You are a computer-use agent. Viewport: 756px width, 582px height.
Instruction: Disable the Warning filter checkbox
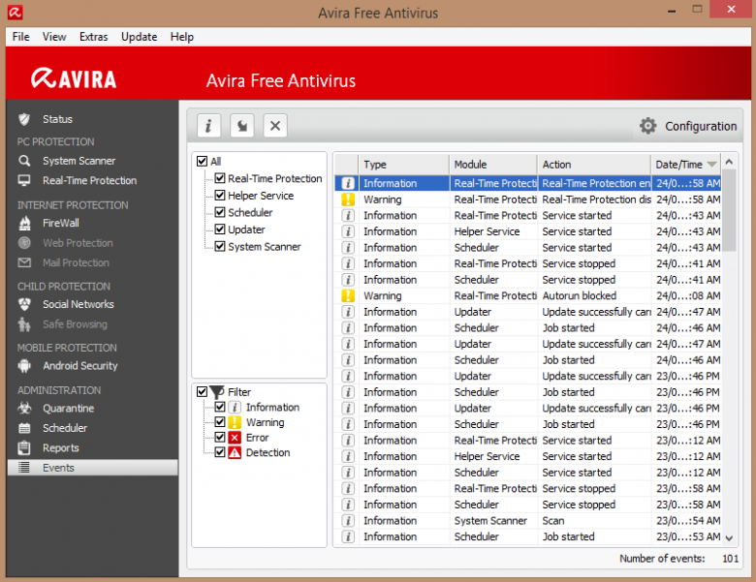point(220,423)
